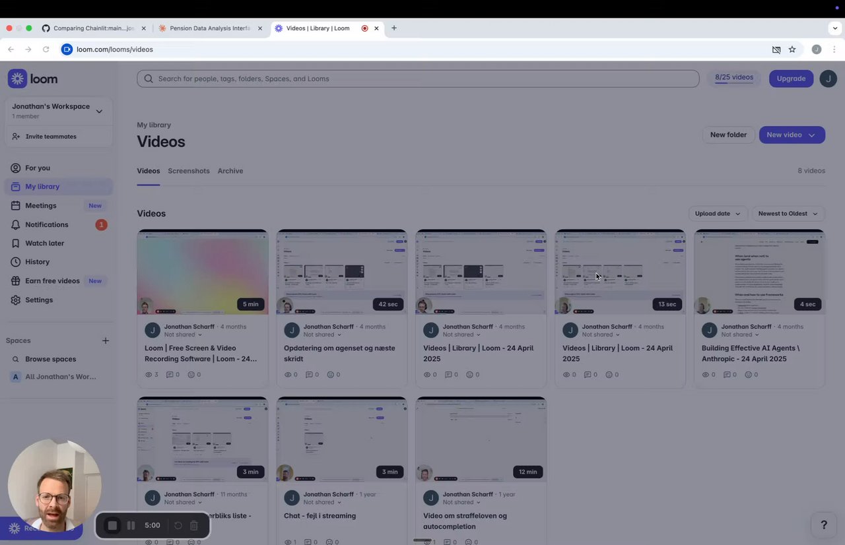Open the Building Effective AI Agents video thumbnail

click(759, 272)
